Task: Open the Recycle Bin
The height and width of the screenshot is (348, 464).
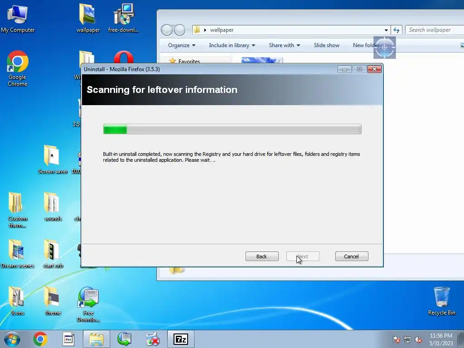Action: tap(441, 301)
